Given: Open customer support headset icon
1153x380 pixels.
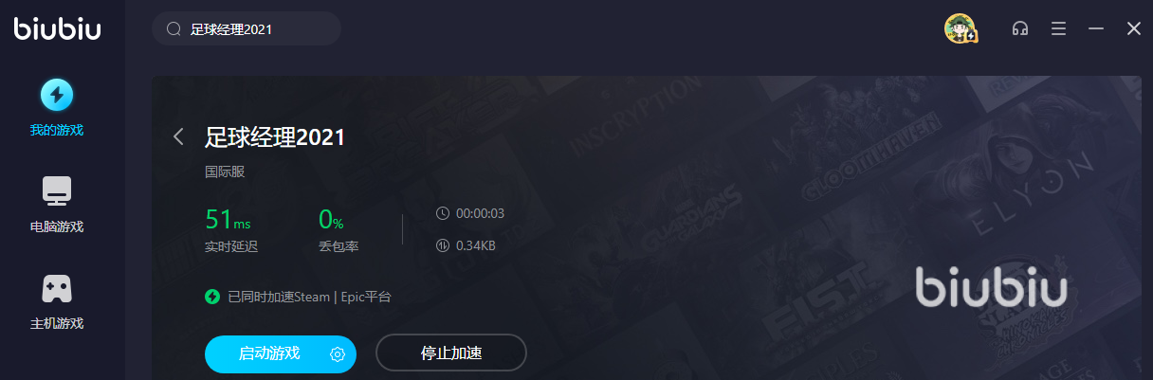Looking at the screenshot, I should coord(1020,29).
